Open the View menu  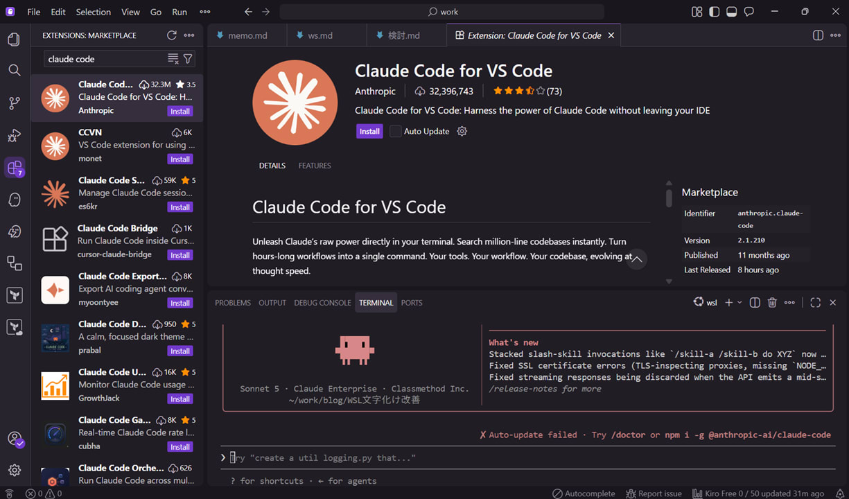(x=130, y=12)
